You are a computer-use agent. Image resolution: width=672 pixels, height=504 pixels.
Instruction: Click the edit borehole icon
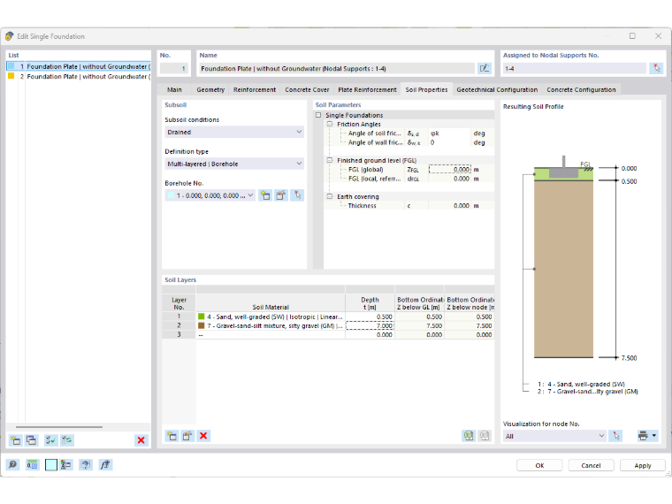[280, 195]
